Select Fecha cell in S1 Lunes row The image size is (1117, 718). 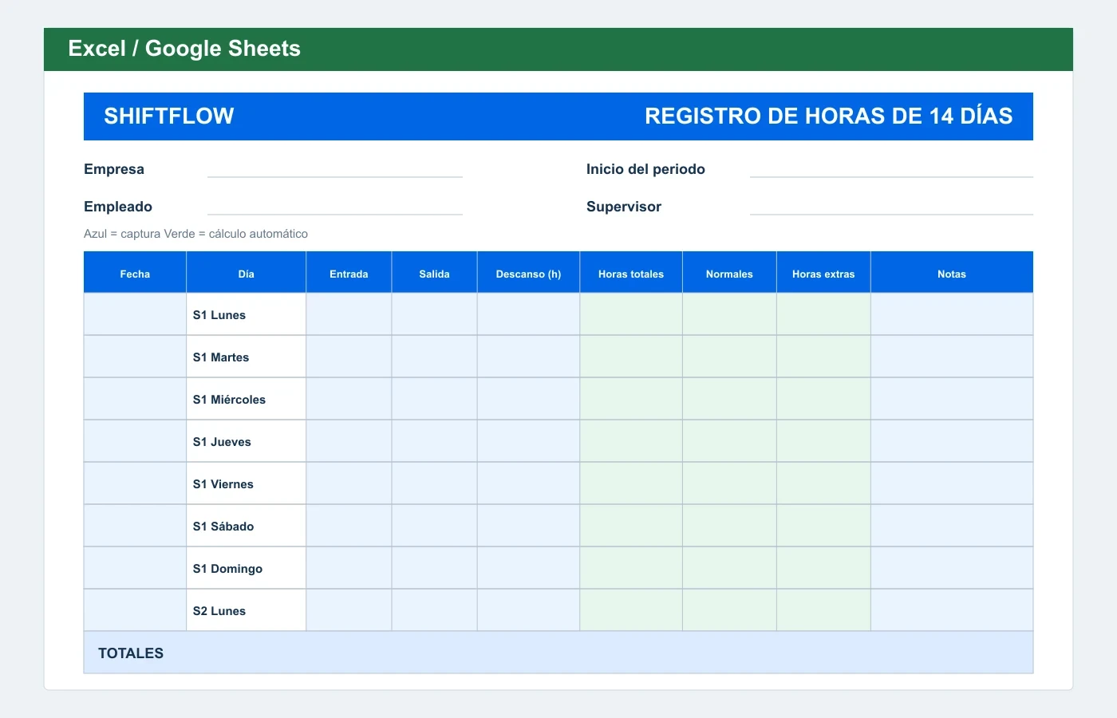pyautogui.click(x=135, y=314)
